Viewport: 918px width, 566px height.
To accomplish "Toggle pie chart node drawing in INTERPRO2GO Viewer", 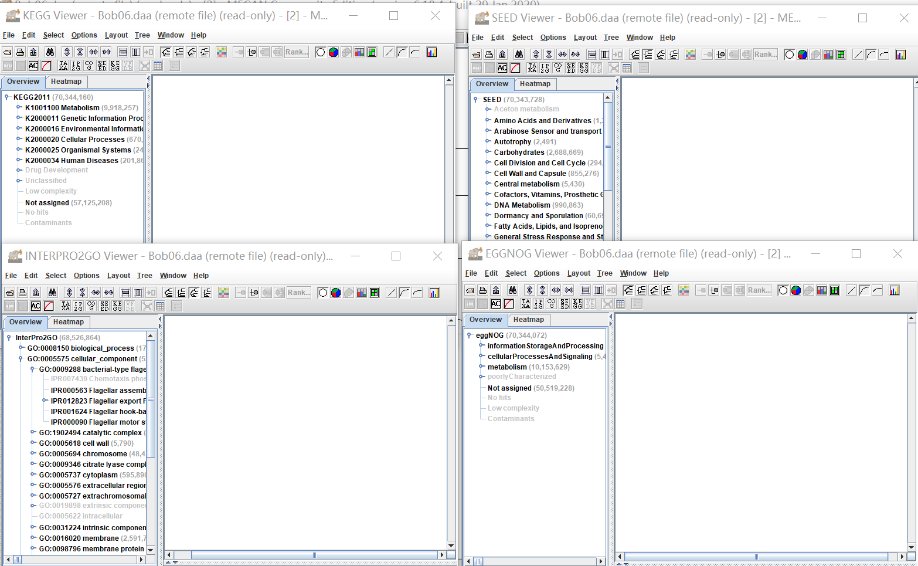I will 336,293.
